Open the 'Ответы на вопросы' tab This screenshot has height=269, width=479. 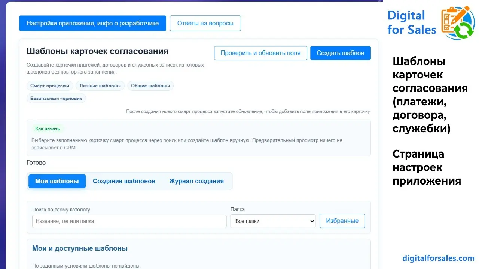coord(205,23)
